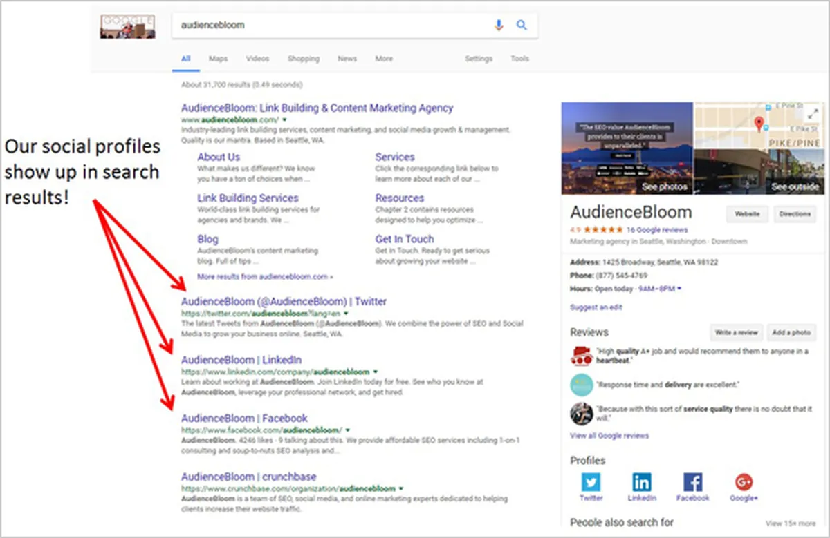The width and height of the screenshot is (830, 538).
Task: Open the AudienceBloom Link Building main result
Action: (x=317, y=108)
